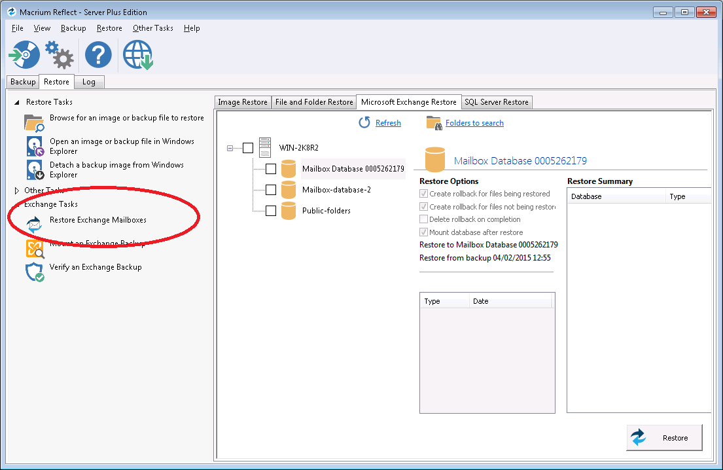
Task: Collapse the WIN-2K8R2 server tree node
Action: (x=230, y=148)
